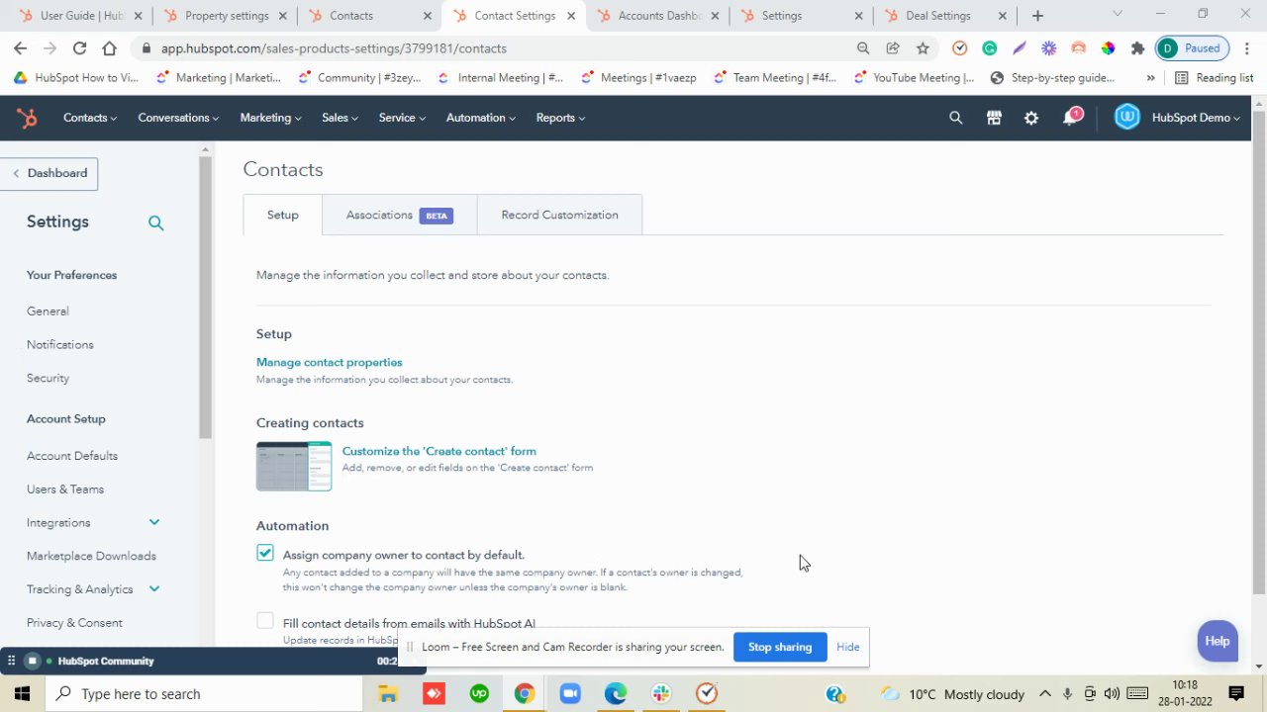Click the browser back arrow
Screen dimensions: 1267x712
[x=21, y=48]
